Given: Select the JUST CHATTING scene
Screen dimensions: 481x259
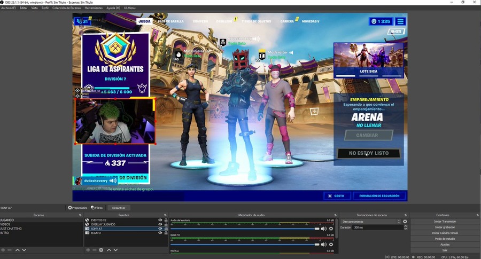Looking at the screenshot, I should click(41, 229).
